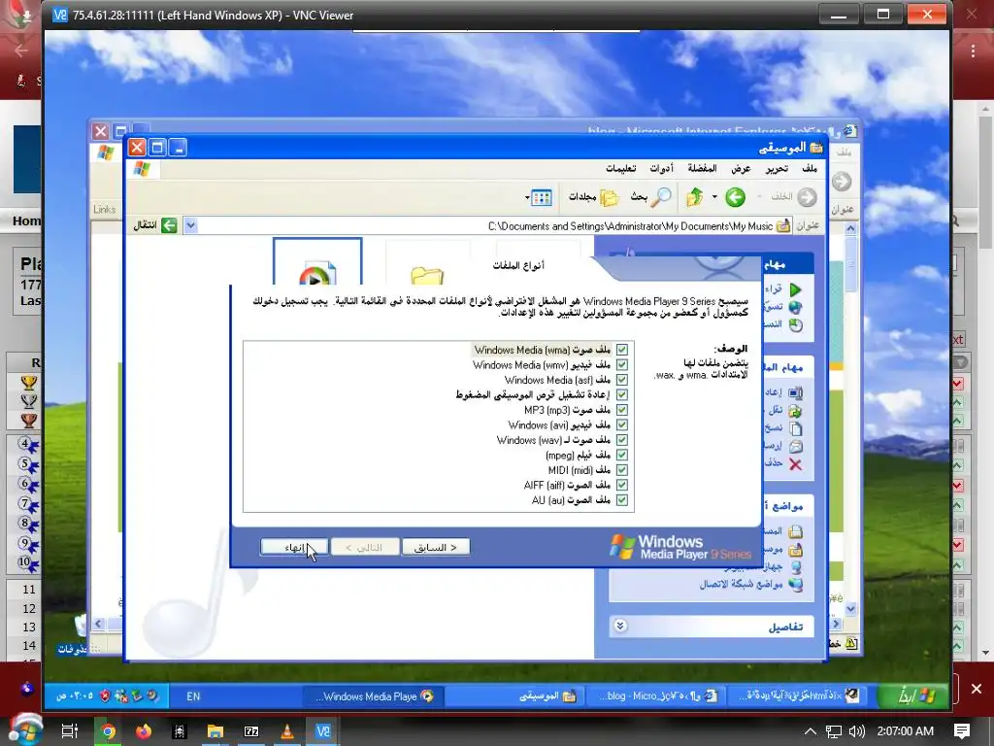Click the shop-for-music-online globe icon
Viewport: 994px width, 746px height.
(x=795, y=308)
